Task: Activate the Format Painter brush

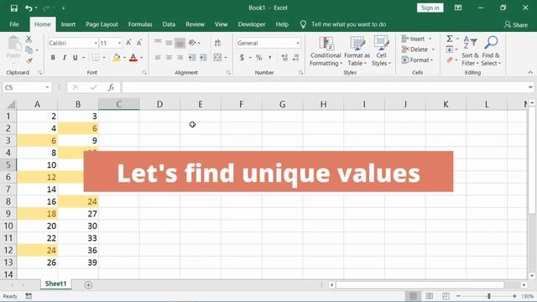Action: [29, 61]
